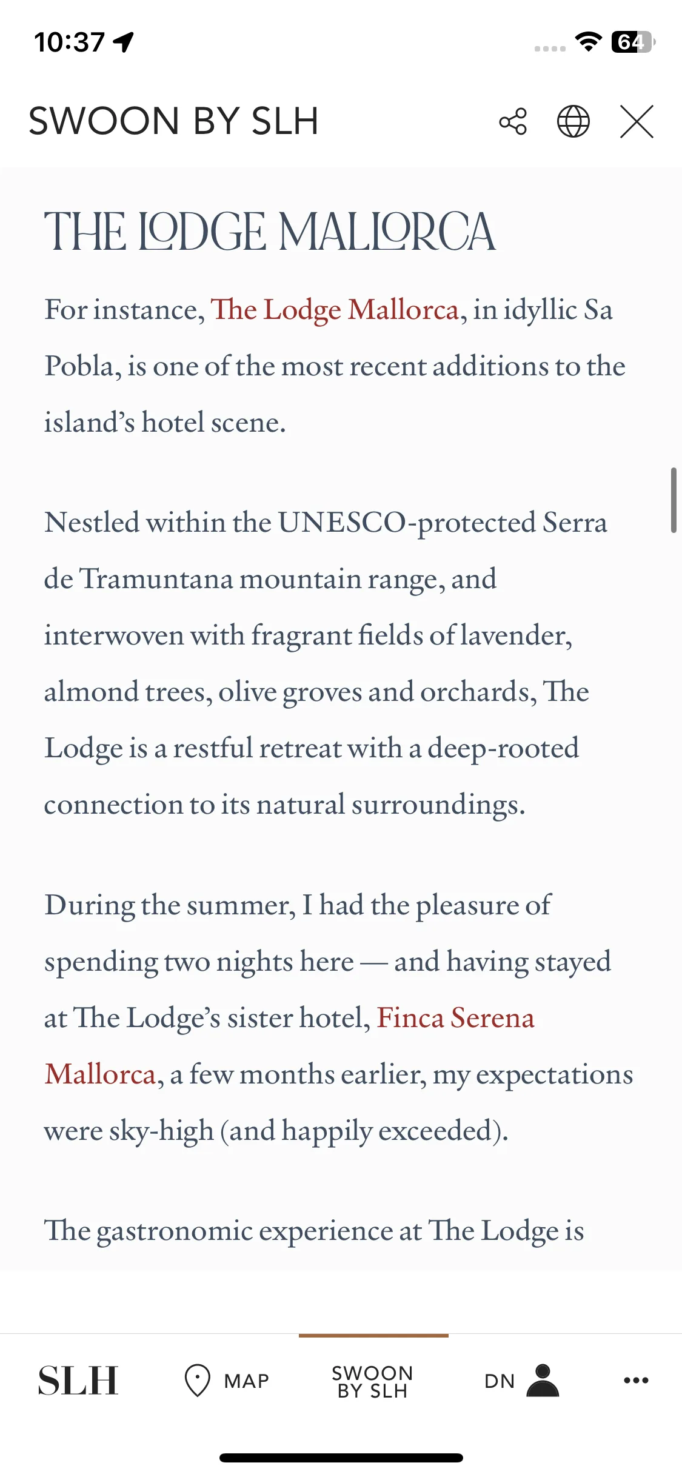Tap the battery level indicator
This screenshot has height=1477, width=682.
coord(634,42)
